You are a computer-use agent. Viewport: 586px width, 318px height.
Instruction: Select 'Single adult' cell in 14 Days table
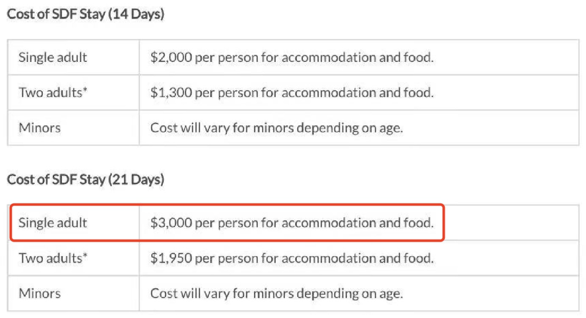[x=53, y=57]
